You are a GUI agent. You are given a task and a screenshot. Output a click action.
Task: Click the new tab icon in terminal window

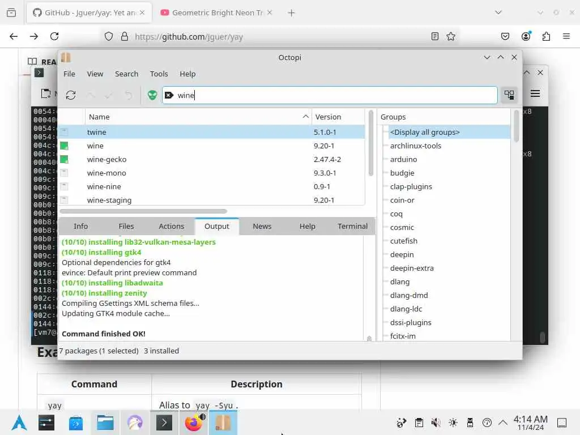pos(45,93)
